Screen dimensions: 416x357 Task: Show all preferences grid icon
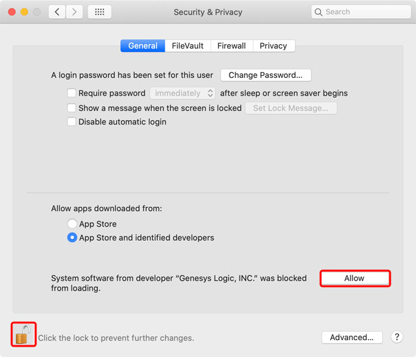(x=99, y=12)
